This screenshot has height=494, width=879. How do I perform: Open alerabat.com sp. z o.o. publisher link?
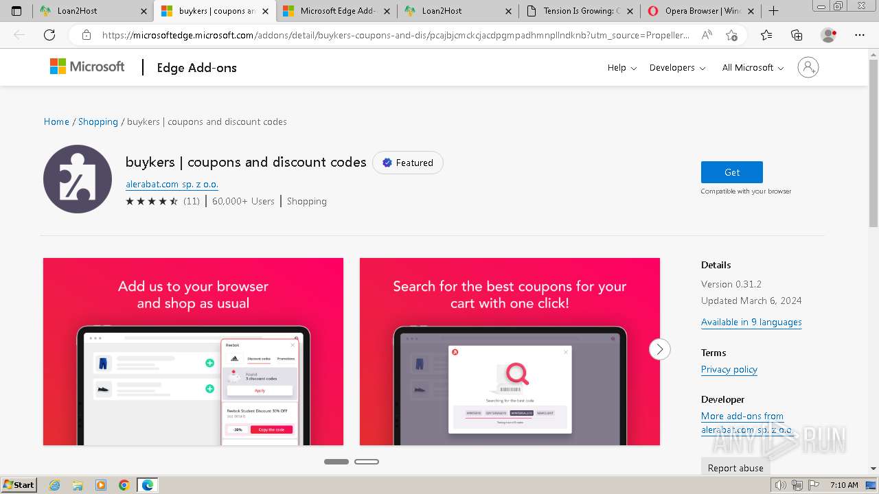click(172, 184)
